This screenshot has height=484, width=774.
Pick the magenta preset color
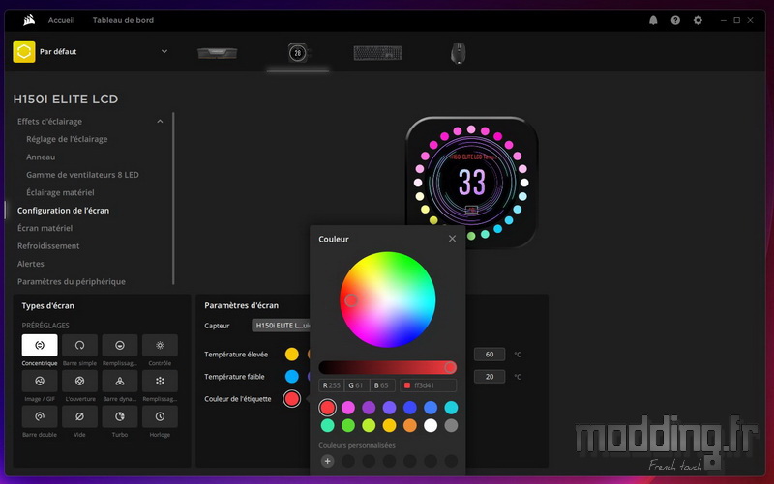[348, 407]
